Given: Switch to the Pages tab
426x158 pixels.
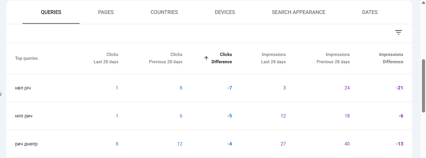Looking at the screenshot, I should pyautogui.click(x=106, y=12).
